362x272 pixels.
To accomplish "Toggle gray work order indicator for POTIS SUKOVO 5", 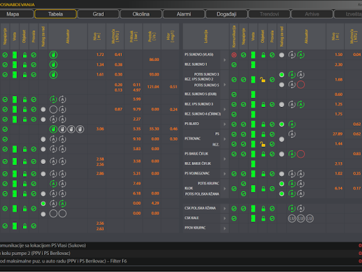I will (x=281, y=85).
